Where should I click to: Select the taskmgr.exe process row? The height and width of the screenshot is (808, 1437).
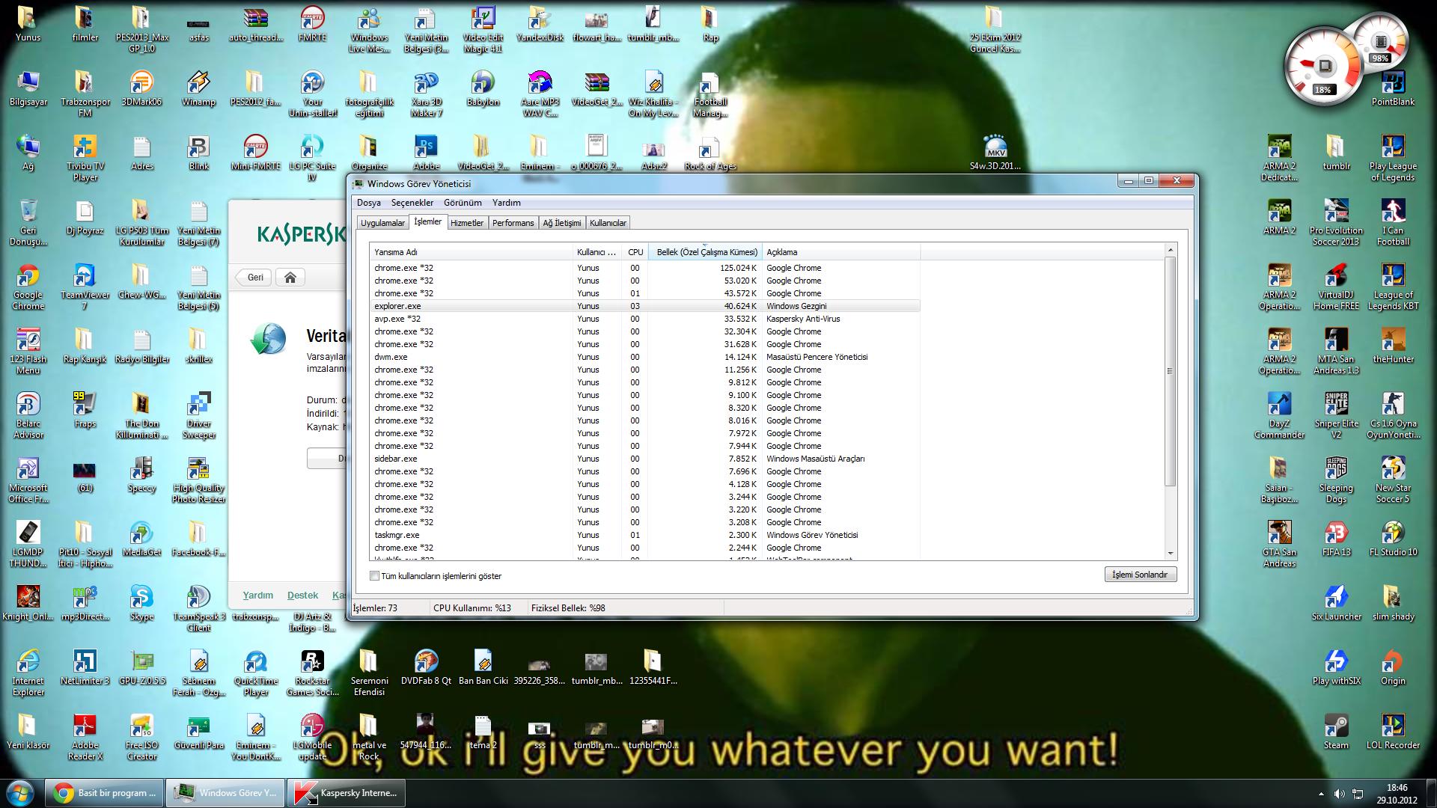pos(645,535)
